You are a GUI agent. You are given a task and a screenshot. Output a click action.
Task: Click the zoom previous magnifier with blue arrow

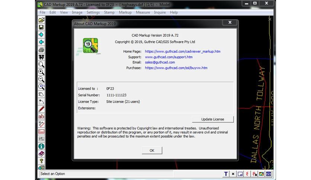pos(41,87)
